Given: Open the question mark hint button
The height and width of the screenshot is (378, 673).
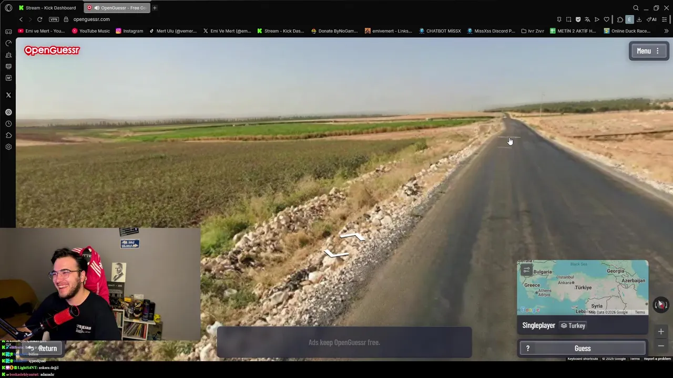Looking at the screenshot, I should [528, 349].
